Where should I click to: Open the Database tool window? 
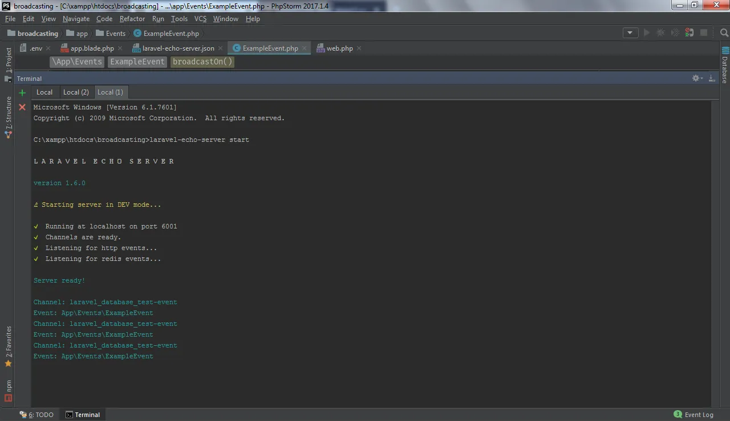point(725,65)
